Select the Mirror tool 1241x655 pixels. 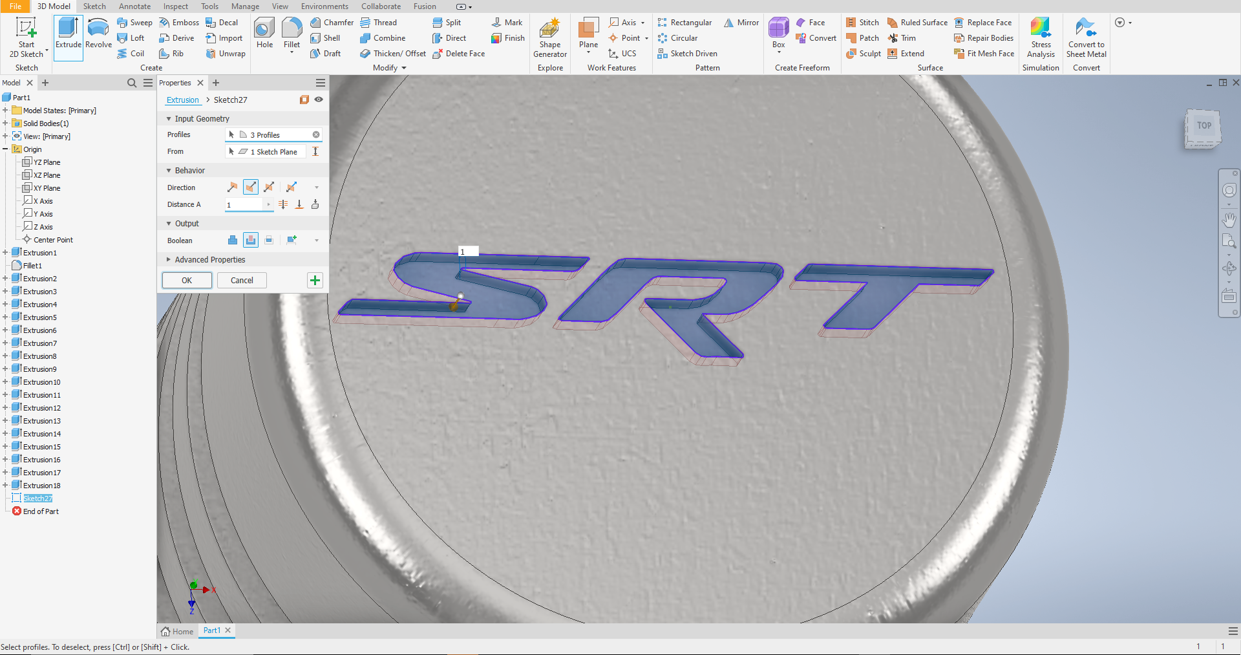(x=741, y=23)
